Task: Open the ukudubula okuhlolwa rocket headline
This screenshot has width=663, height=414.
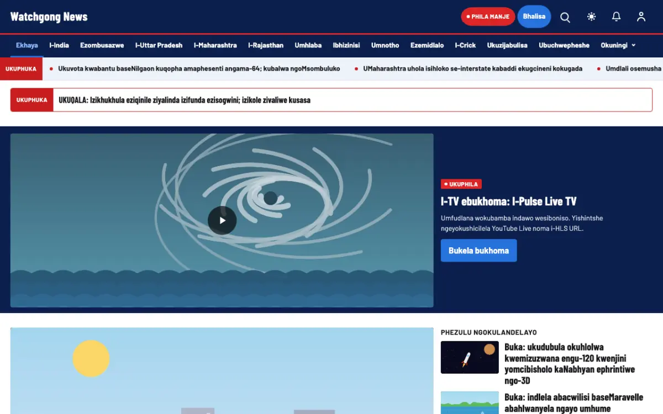Action: pyautogui.click(x=570, y=364)
